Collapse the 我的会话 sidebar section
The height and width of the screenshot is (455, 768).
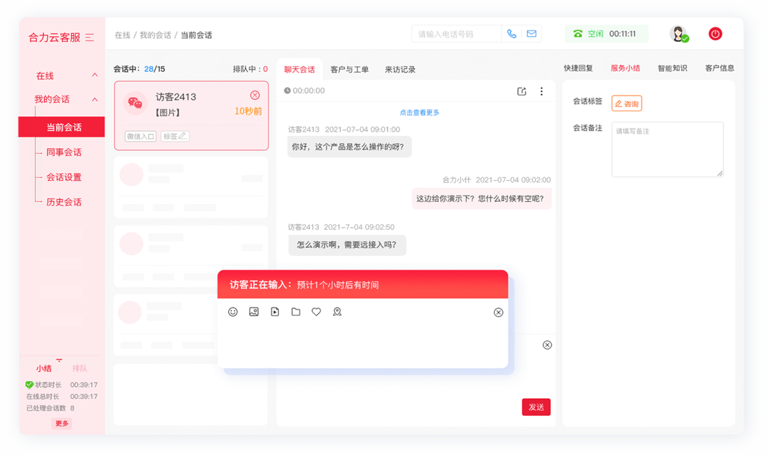[x=94, y=99]
